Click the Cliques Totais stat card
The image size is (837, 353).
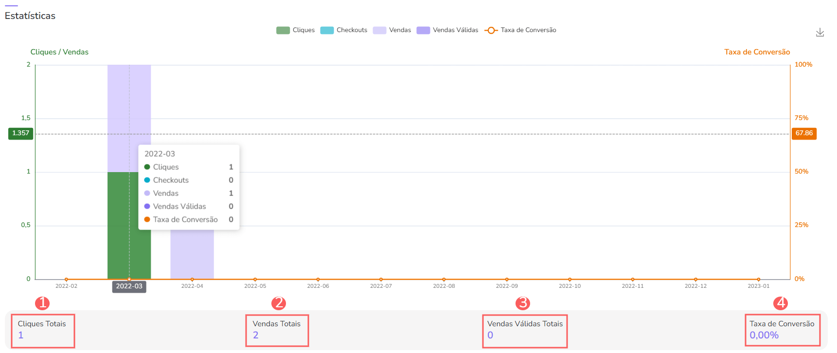pos(42,330)
